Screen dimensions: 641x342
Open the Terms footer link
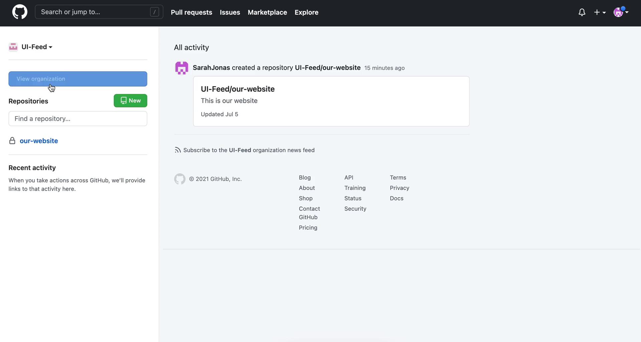click(398, 178)
